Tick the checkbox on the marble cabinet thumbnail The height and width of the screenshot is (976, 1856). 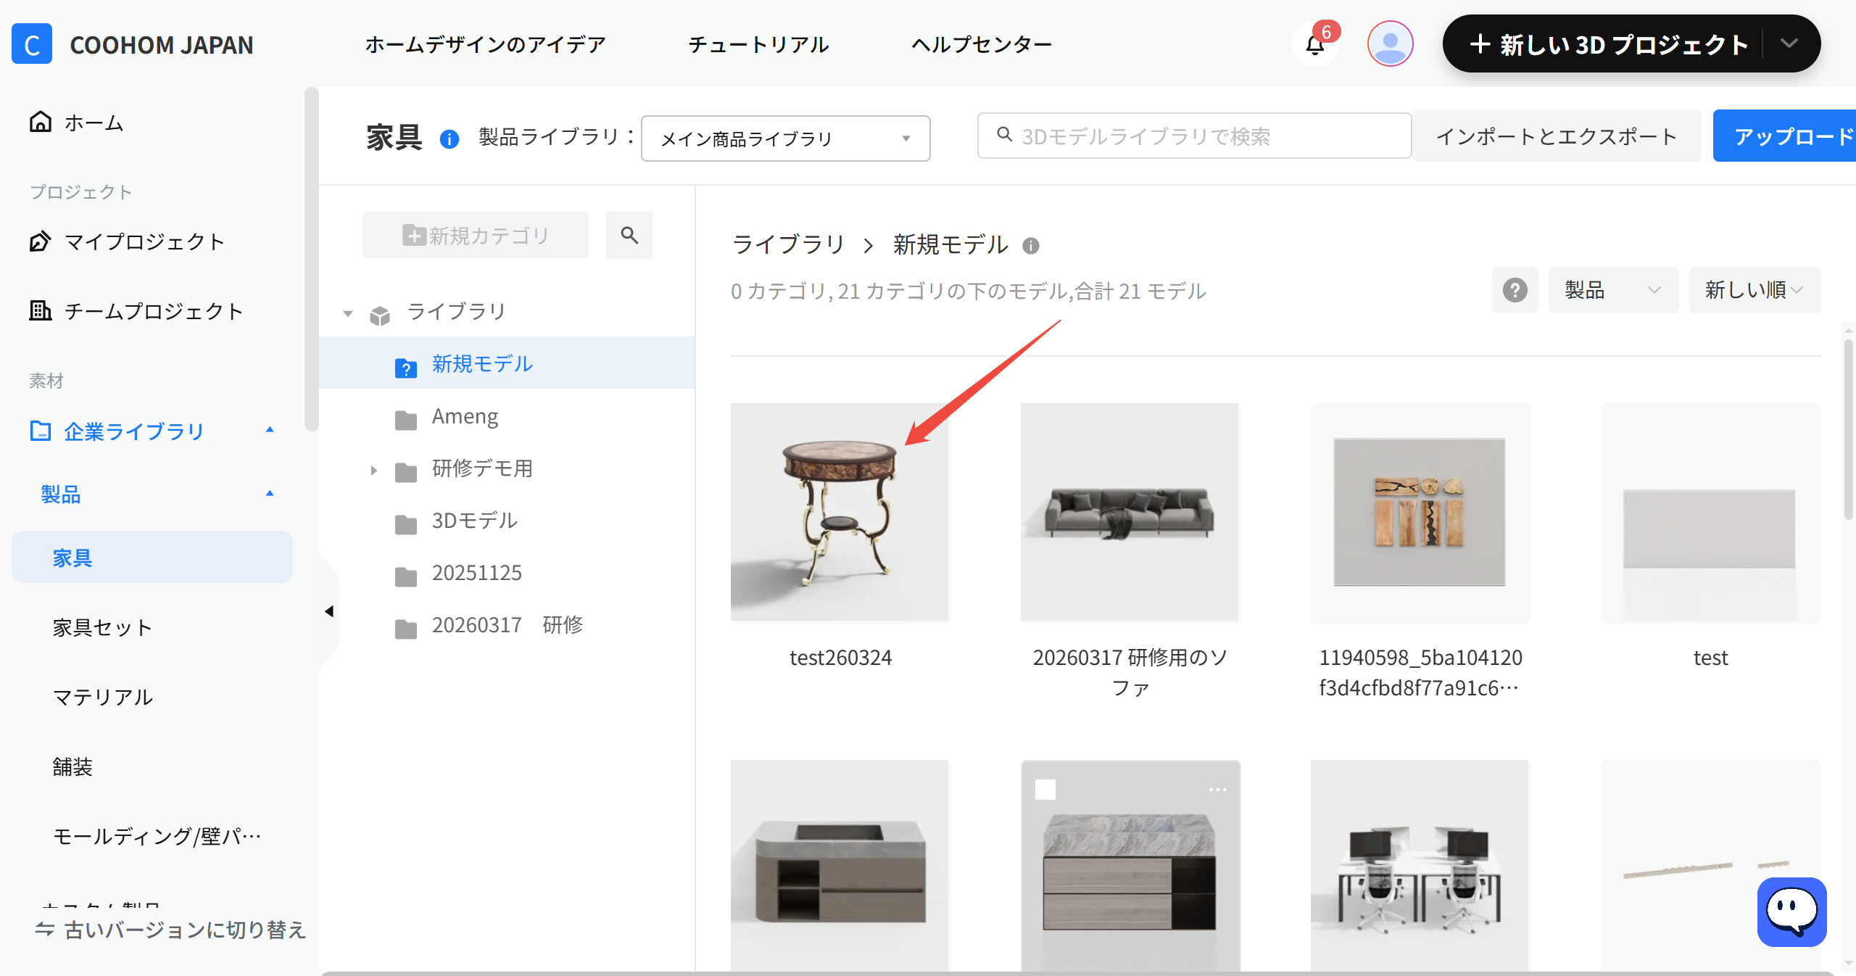coord(1045,790)
